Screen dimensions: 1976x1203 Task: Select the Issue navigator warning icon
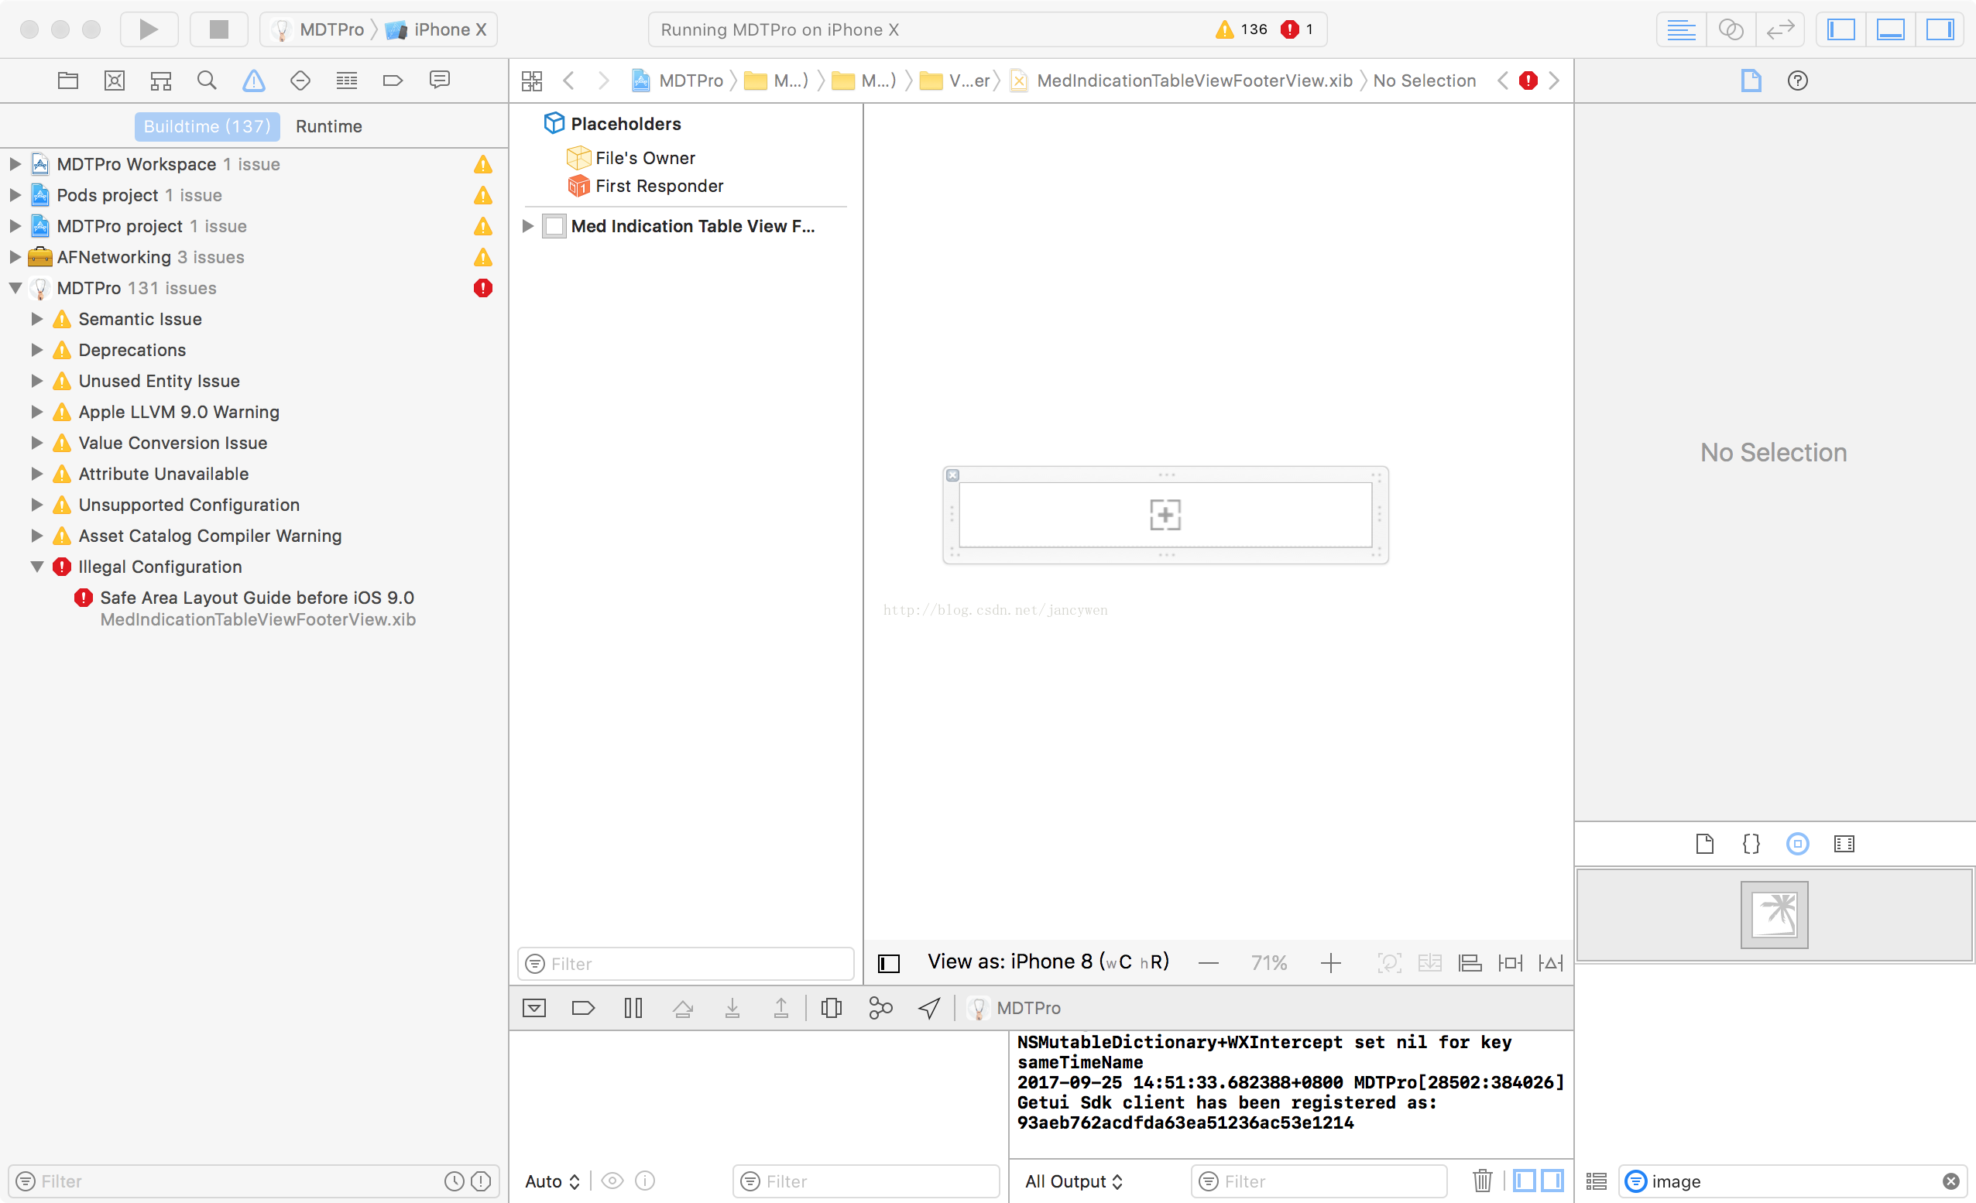[x=253, y=81]
